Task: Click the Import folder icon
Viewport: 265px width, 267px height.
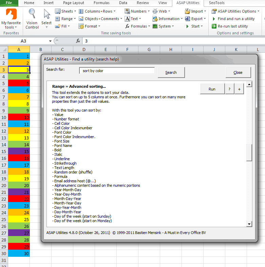Action: tap(187, 11)
